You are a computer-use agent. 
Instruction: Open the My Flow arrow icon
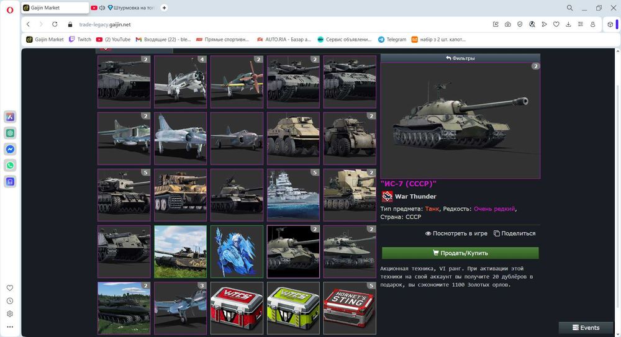coord(544,24)
